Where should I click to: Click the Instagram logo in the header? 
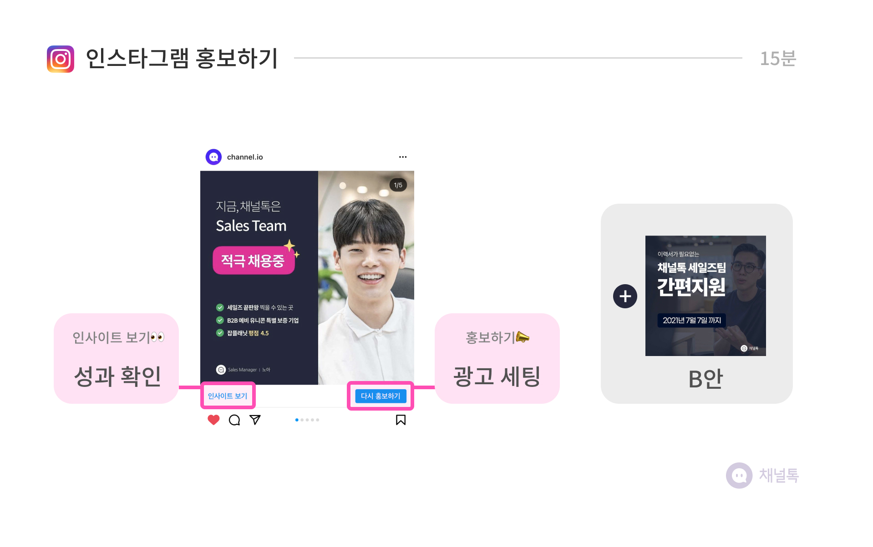(61, 59)
